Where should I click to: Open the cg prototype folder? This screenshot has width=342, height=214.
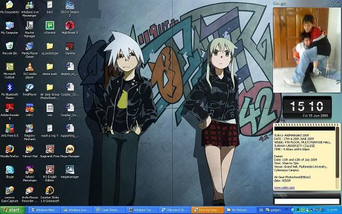coord(50,48)
